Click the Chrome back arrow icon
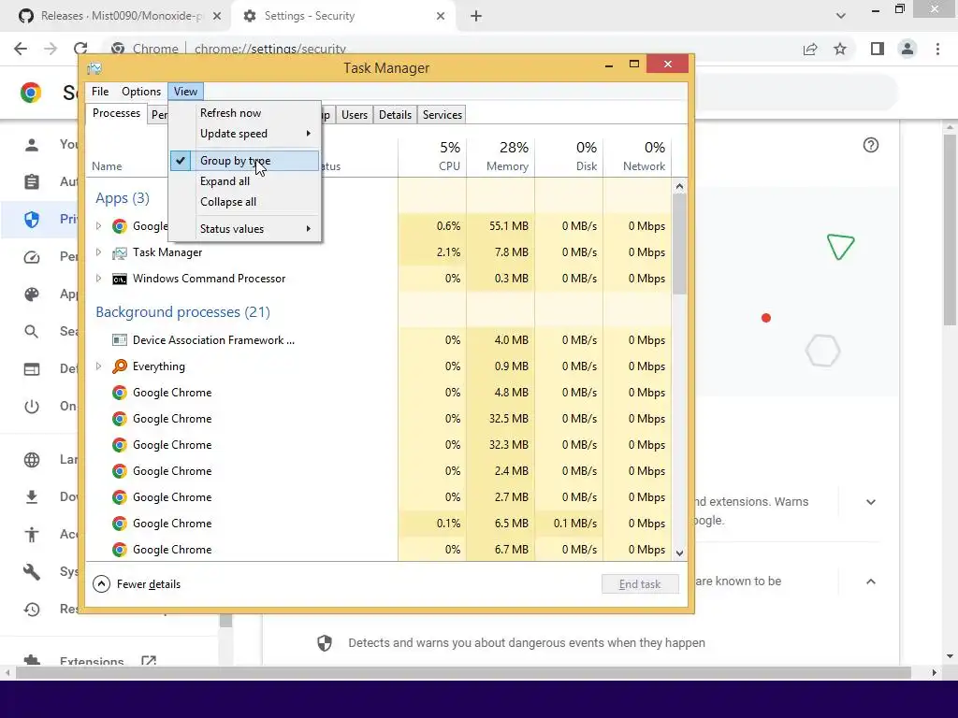 (21, 49)
